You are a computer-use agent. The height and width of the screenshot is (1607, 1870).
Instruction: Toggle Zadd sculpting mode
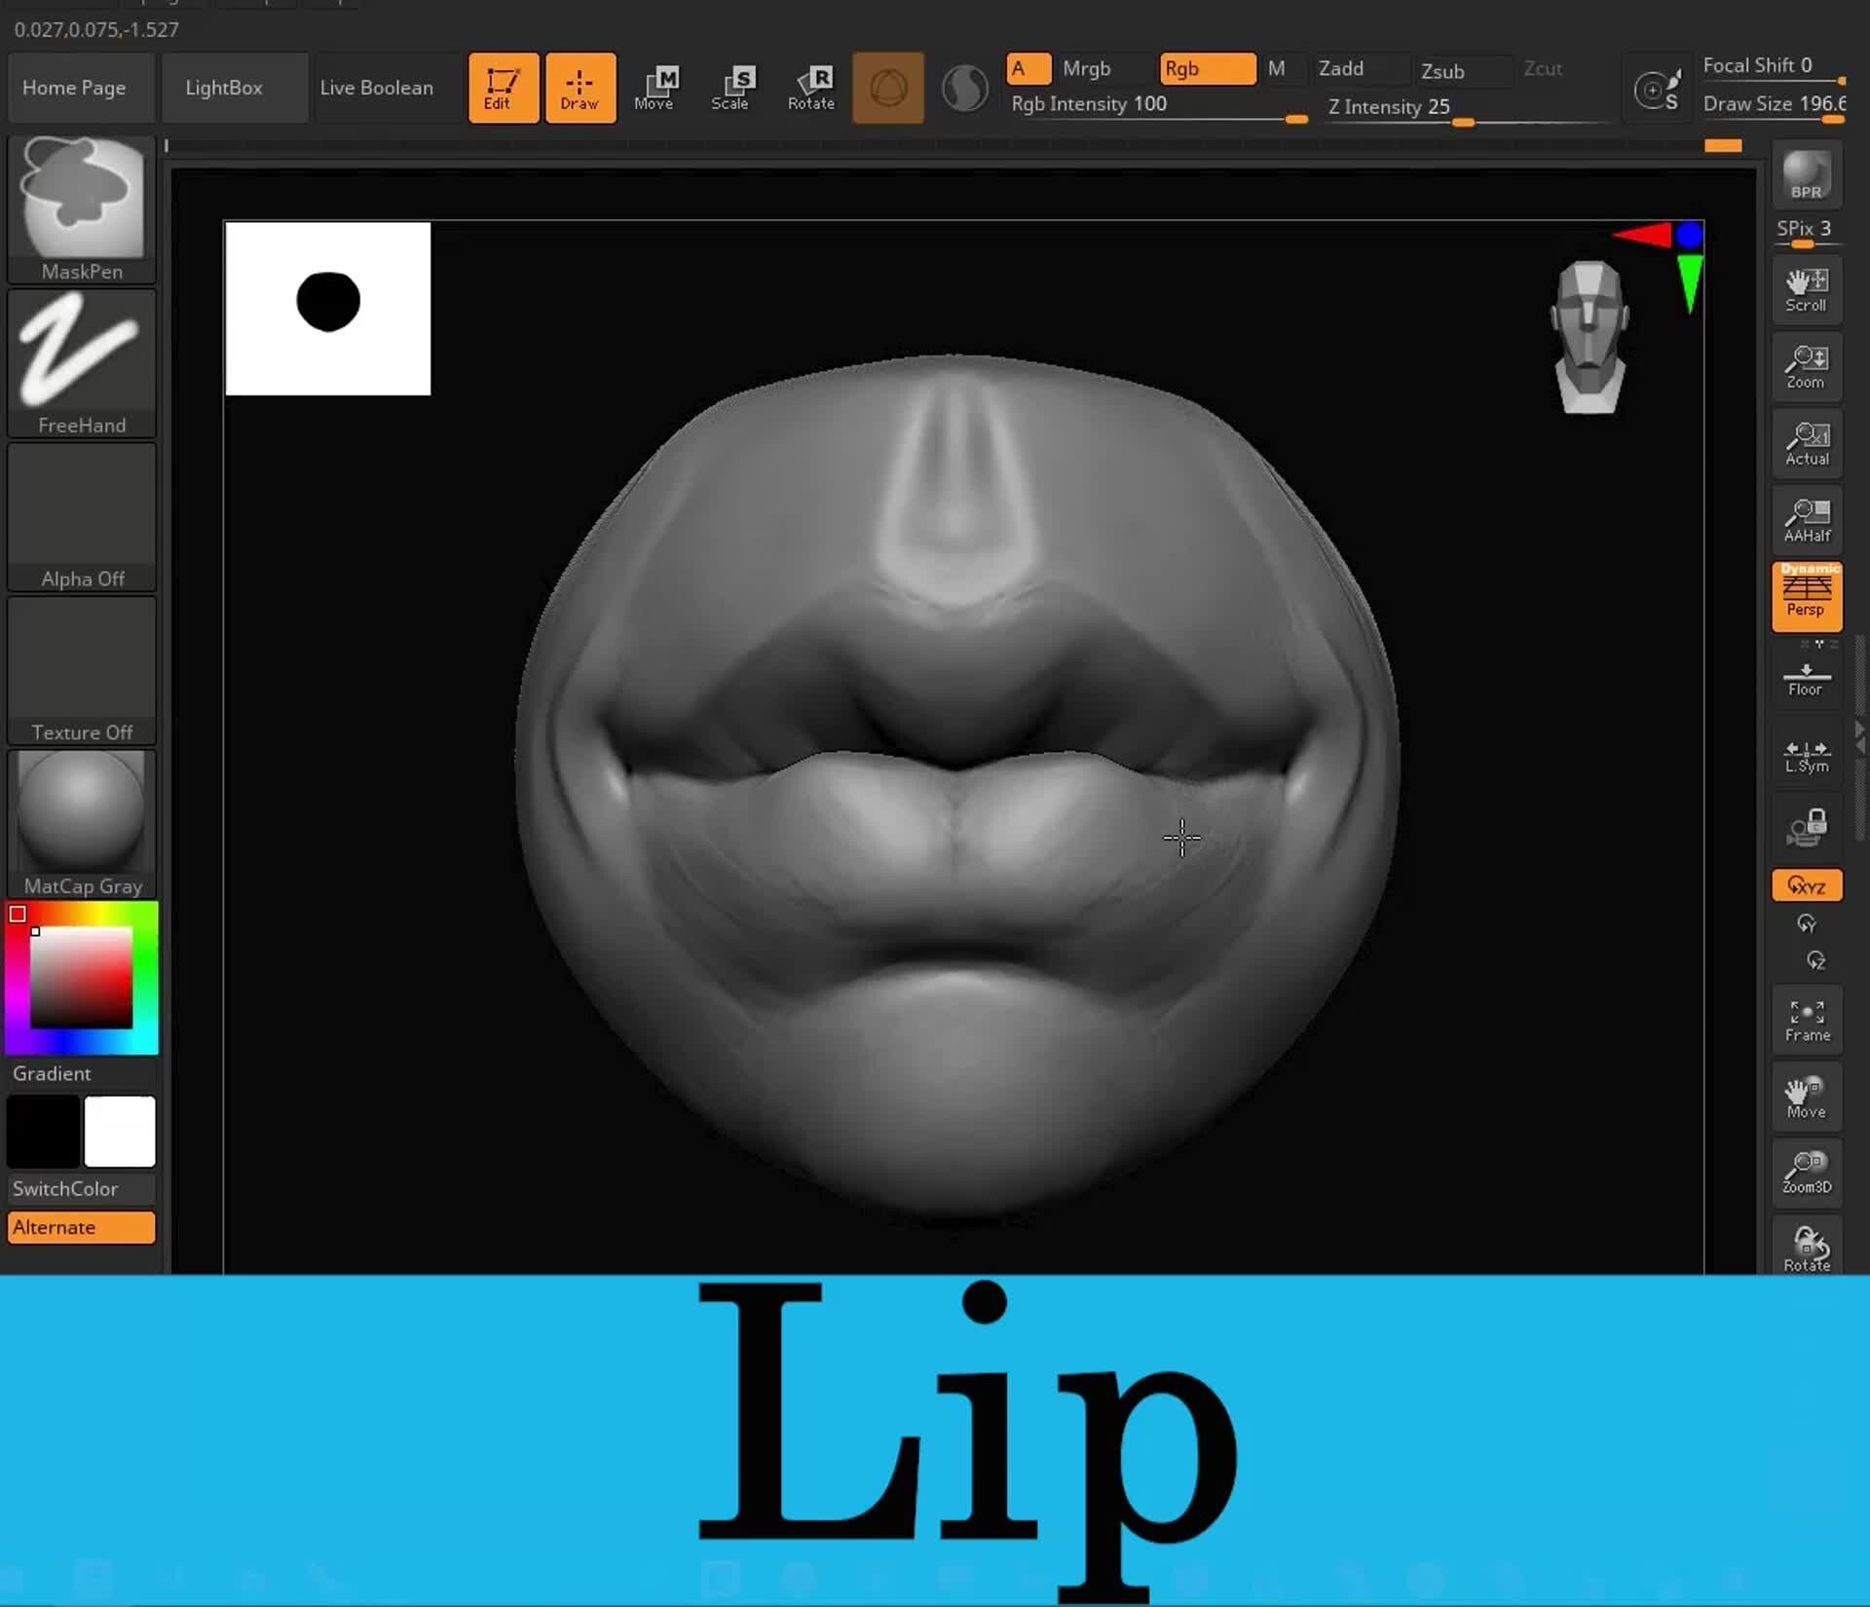click(1360, 68)
